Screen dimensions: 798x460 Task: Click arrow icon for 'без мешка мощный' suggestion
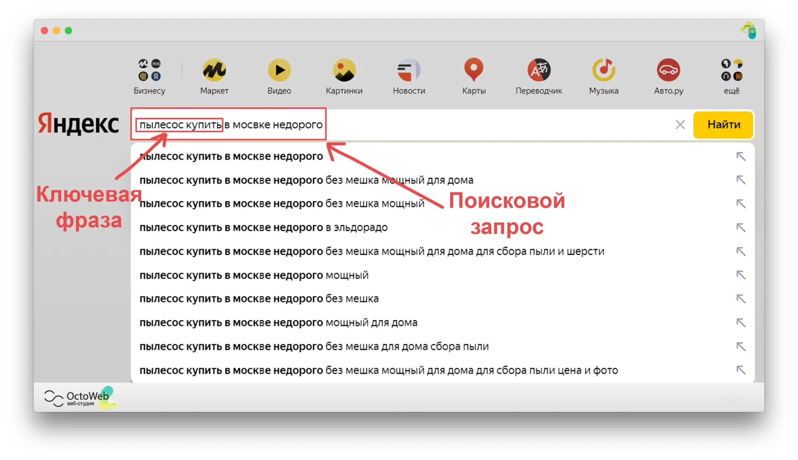[x=741, y=204]
